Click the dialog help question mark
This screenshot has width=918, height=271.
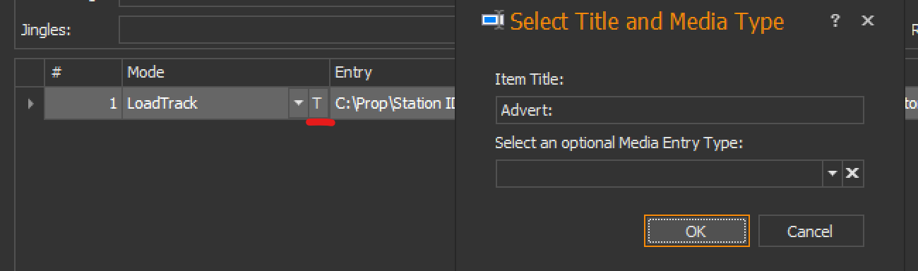click(x=835, y=21)
